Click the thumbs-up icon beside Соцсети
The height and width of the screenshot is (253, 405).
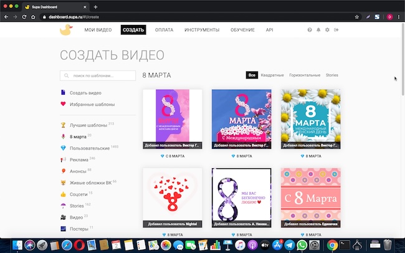pos(63,194)
